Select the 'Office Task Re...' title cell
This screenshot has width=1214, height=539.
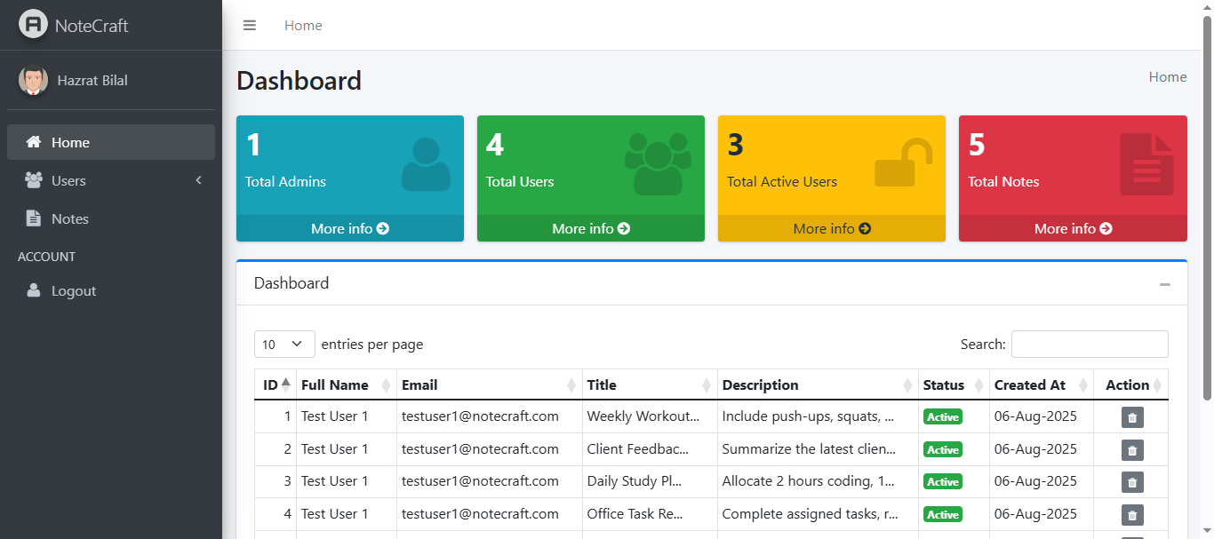point(651,514)
